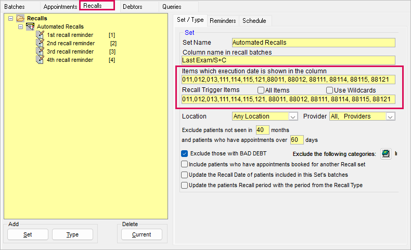Click the Add Set button

tap(28, 234)
